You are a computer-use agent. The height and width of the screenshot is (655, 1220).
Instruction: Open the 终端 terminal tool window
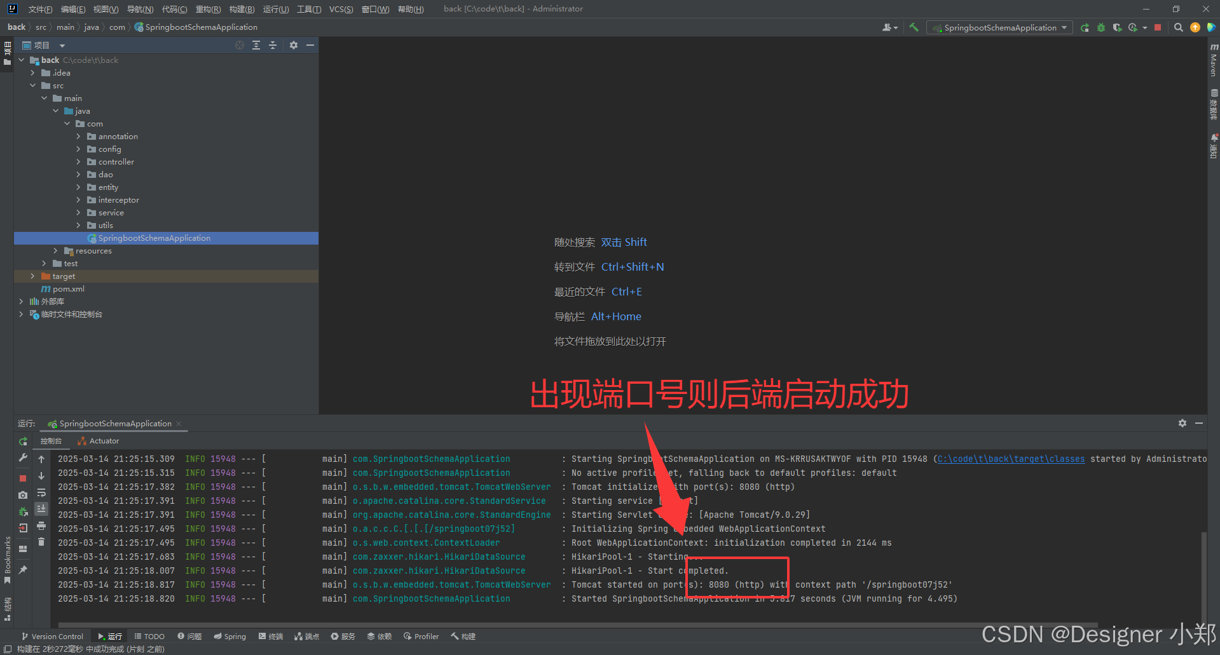click(x=271, y=636)
